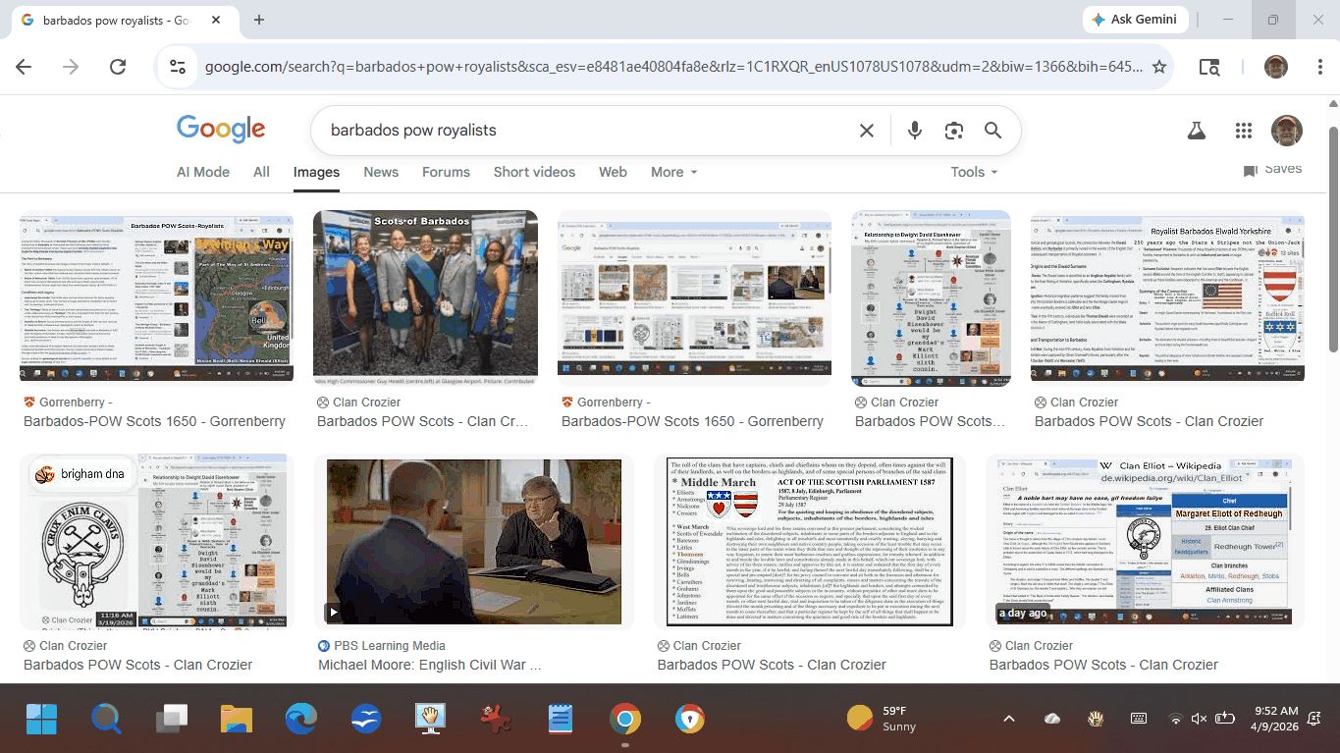Open Google Lens image search
The image size is (1340, 753).
tap(953, 131)
